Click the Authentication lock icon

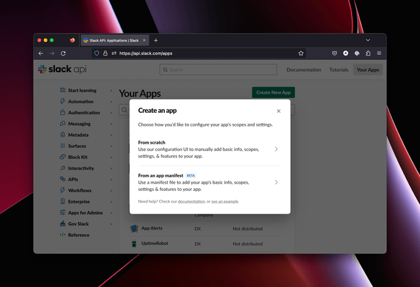63,112
